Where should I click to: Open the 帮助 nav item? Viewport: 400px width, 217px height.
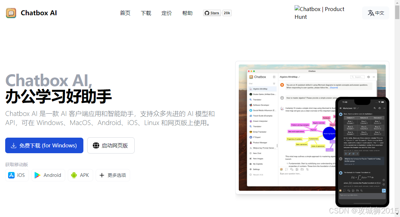tap(188, 13)
